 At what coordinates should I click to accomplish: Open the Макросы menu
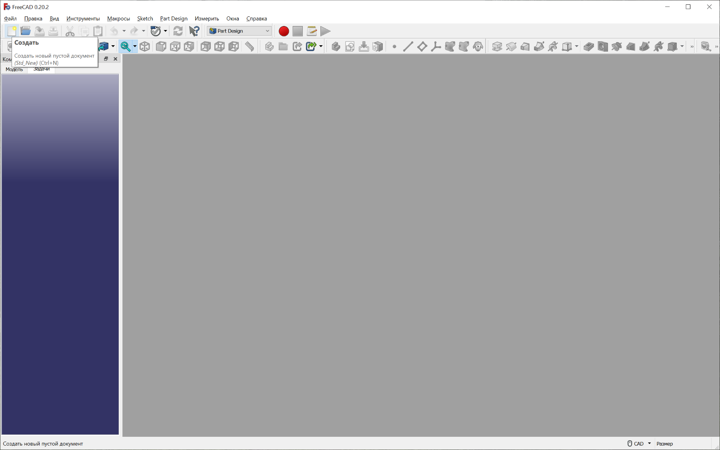coord(118,18)
